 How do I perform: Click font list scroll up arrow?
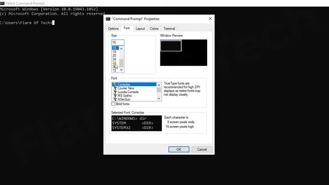coord(159,85)
